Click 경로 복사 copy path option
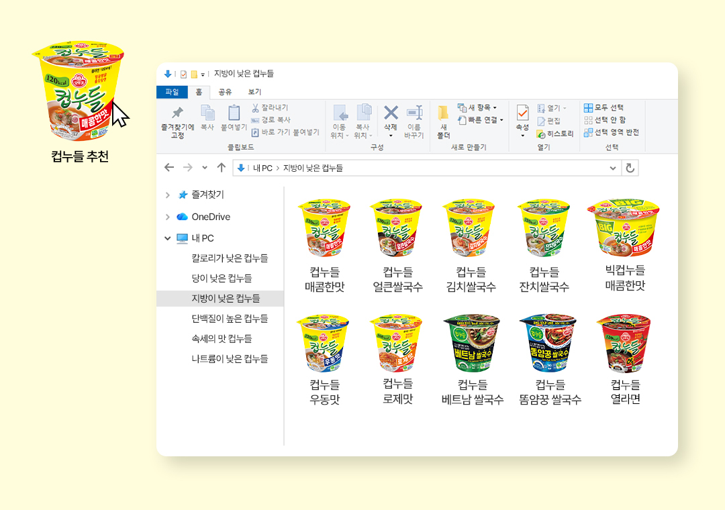This screenshot has width=725, height=510. pyautogui.click(x=271, y=119)
